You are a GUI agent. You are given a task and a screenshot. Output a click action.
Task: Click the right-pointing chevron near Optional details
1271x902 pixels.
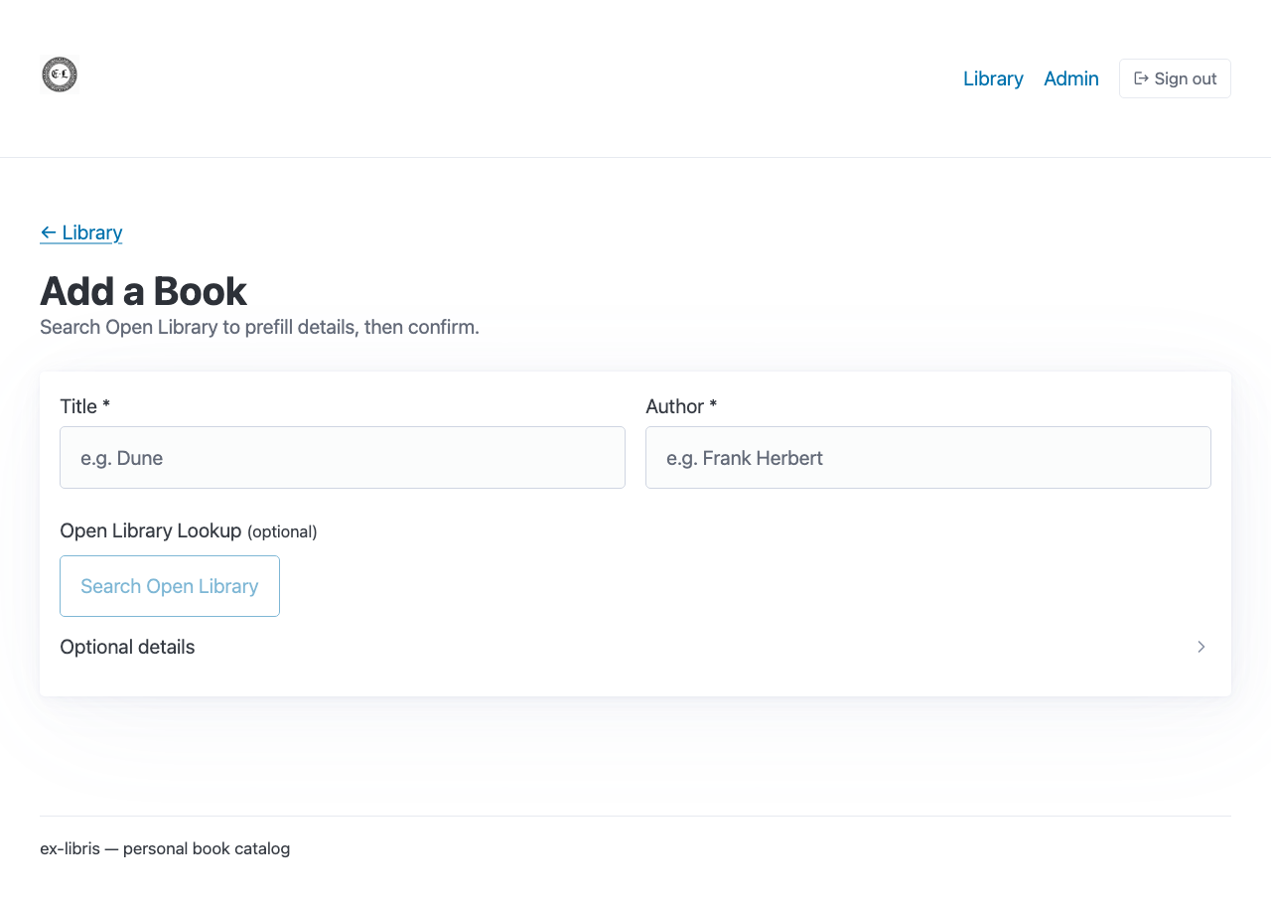click(1200, 647)
